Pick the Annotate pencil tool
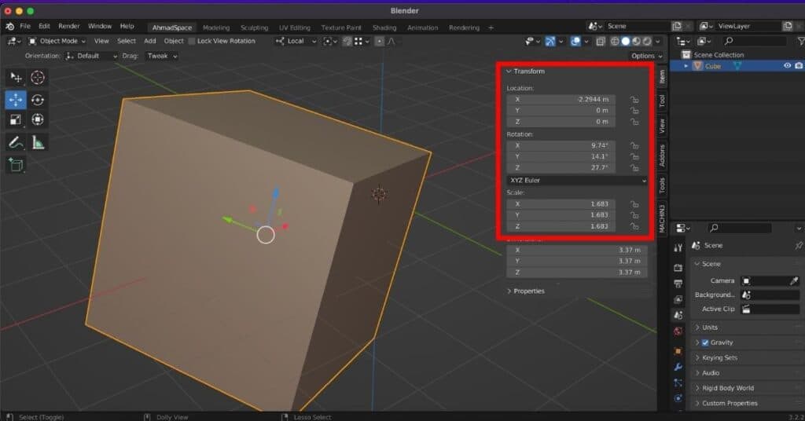This screenshot has height=421, width=805. click(16, 142)
